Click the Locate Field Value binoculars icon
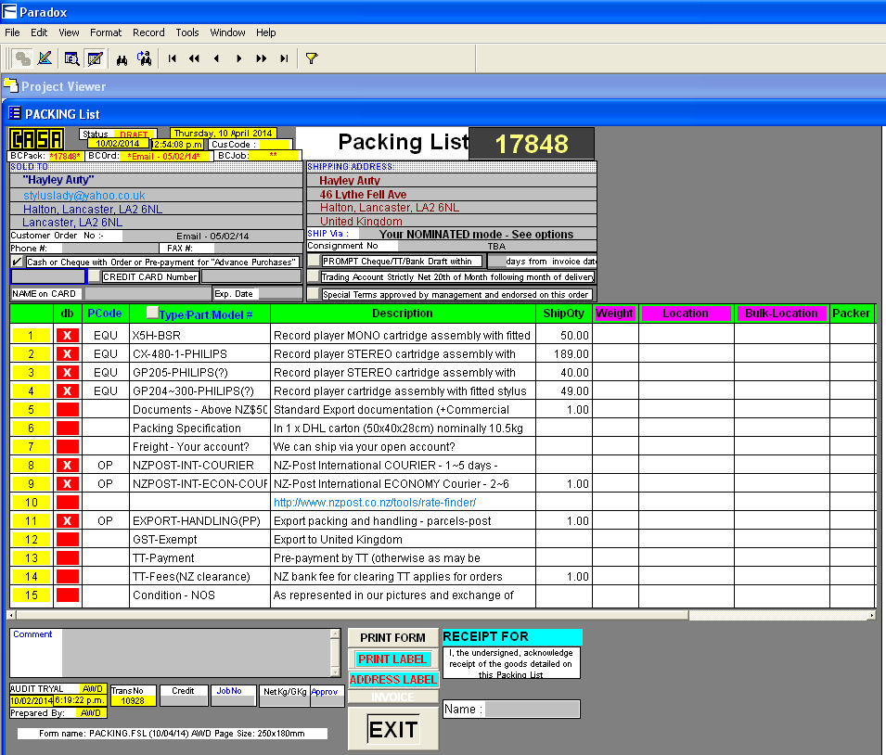Viewport: 886px width, 755px height. [x=122, y=58]
